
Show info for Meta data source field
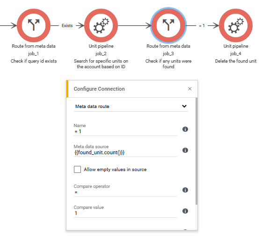185,150
